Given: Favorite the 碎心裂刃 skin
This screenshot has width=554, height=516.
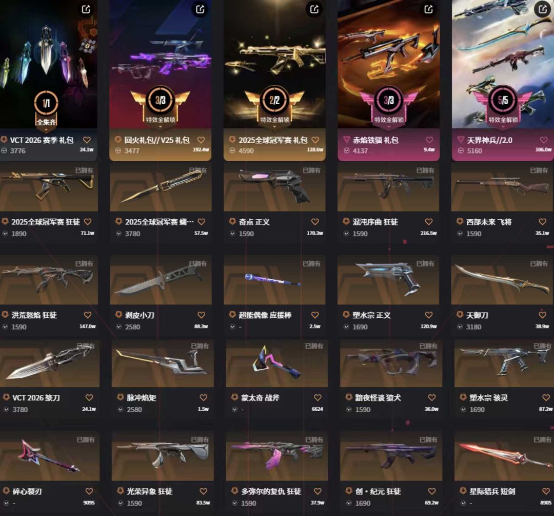Looking at the screenshot, I should [89, 491].
